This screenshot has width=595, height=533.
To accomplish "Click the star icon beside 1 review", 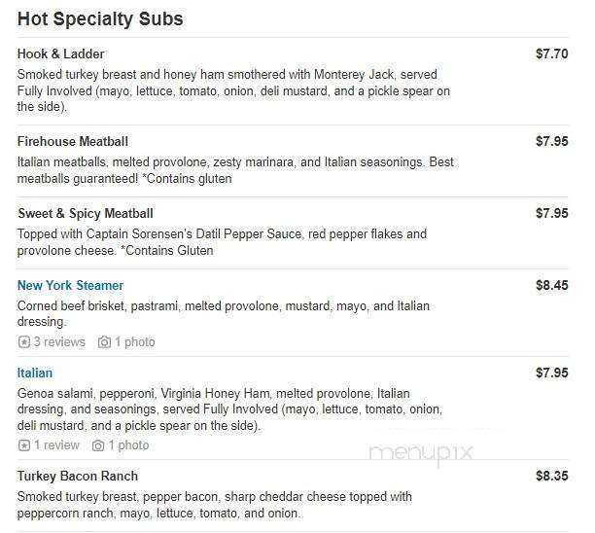I will (24, 445).
